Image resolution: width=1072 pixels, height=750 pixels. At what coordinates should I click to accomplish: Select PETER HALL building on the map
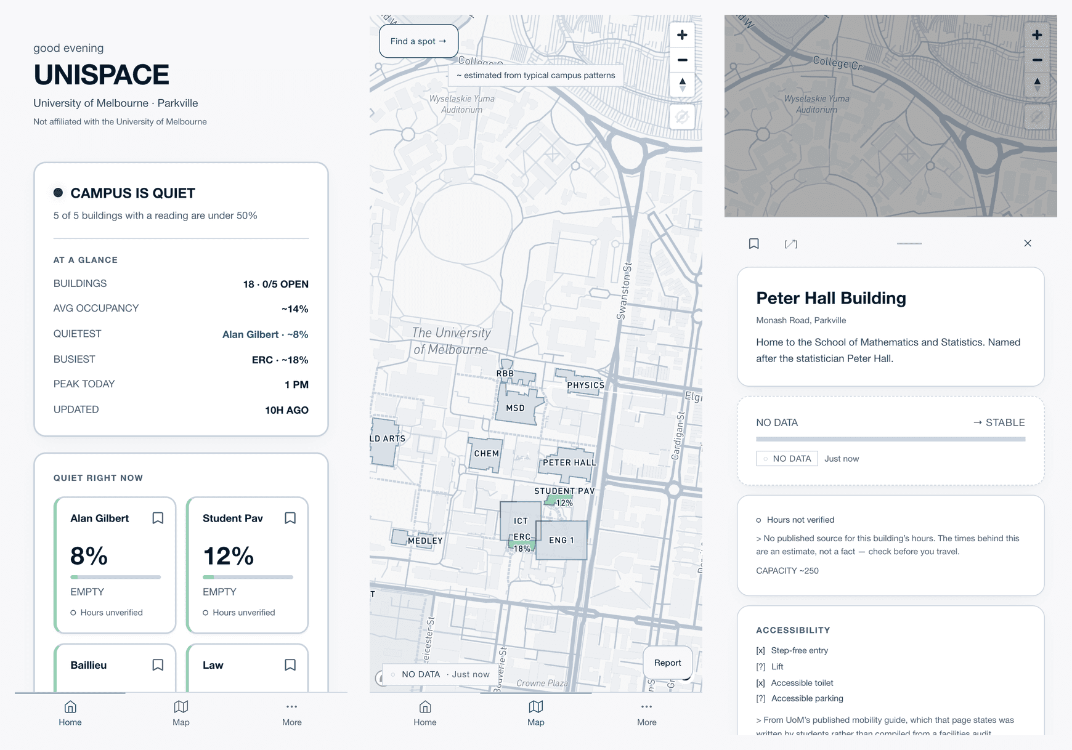click(x=569, y=463)
